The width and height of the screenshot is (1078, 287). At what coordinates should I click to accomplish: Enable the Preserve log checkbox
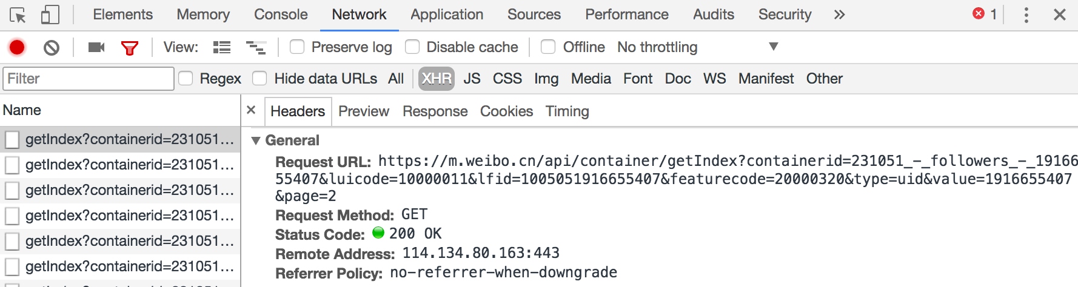(297, 47)
